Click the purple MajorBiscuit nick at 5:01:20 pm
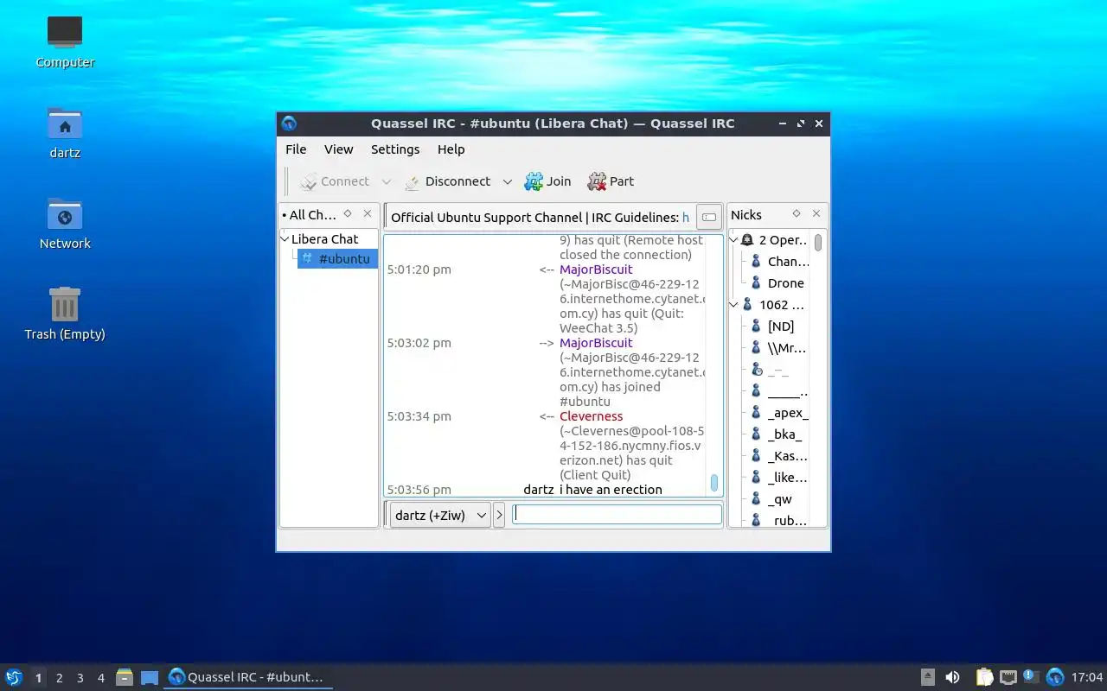 596,269
